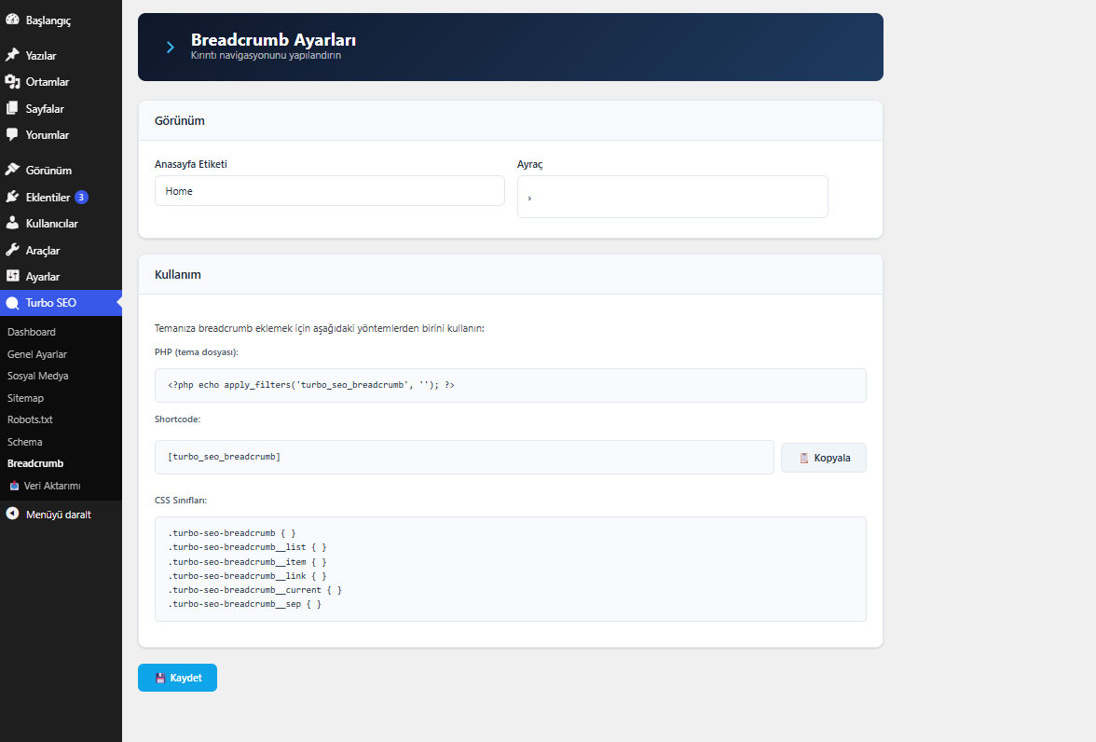The height and width of the screenshot is (742, 1096).
Task: Click the Kopyala copy button
Action: click(824, 458)
